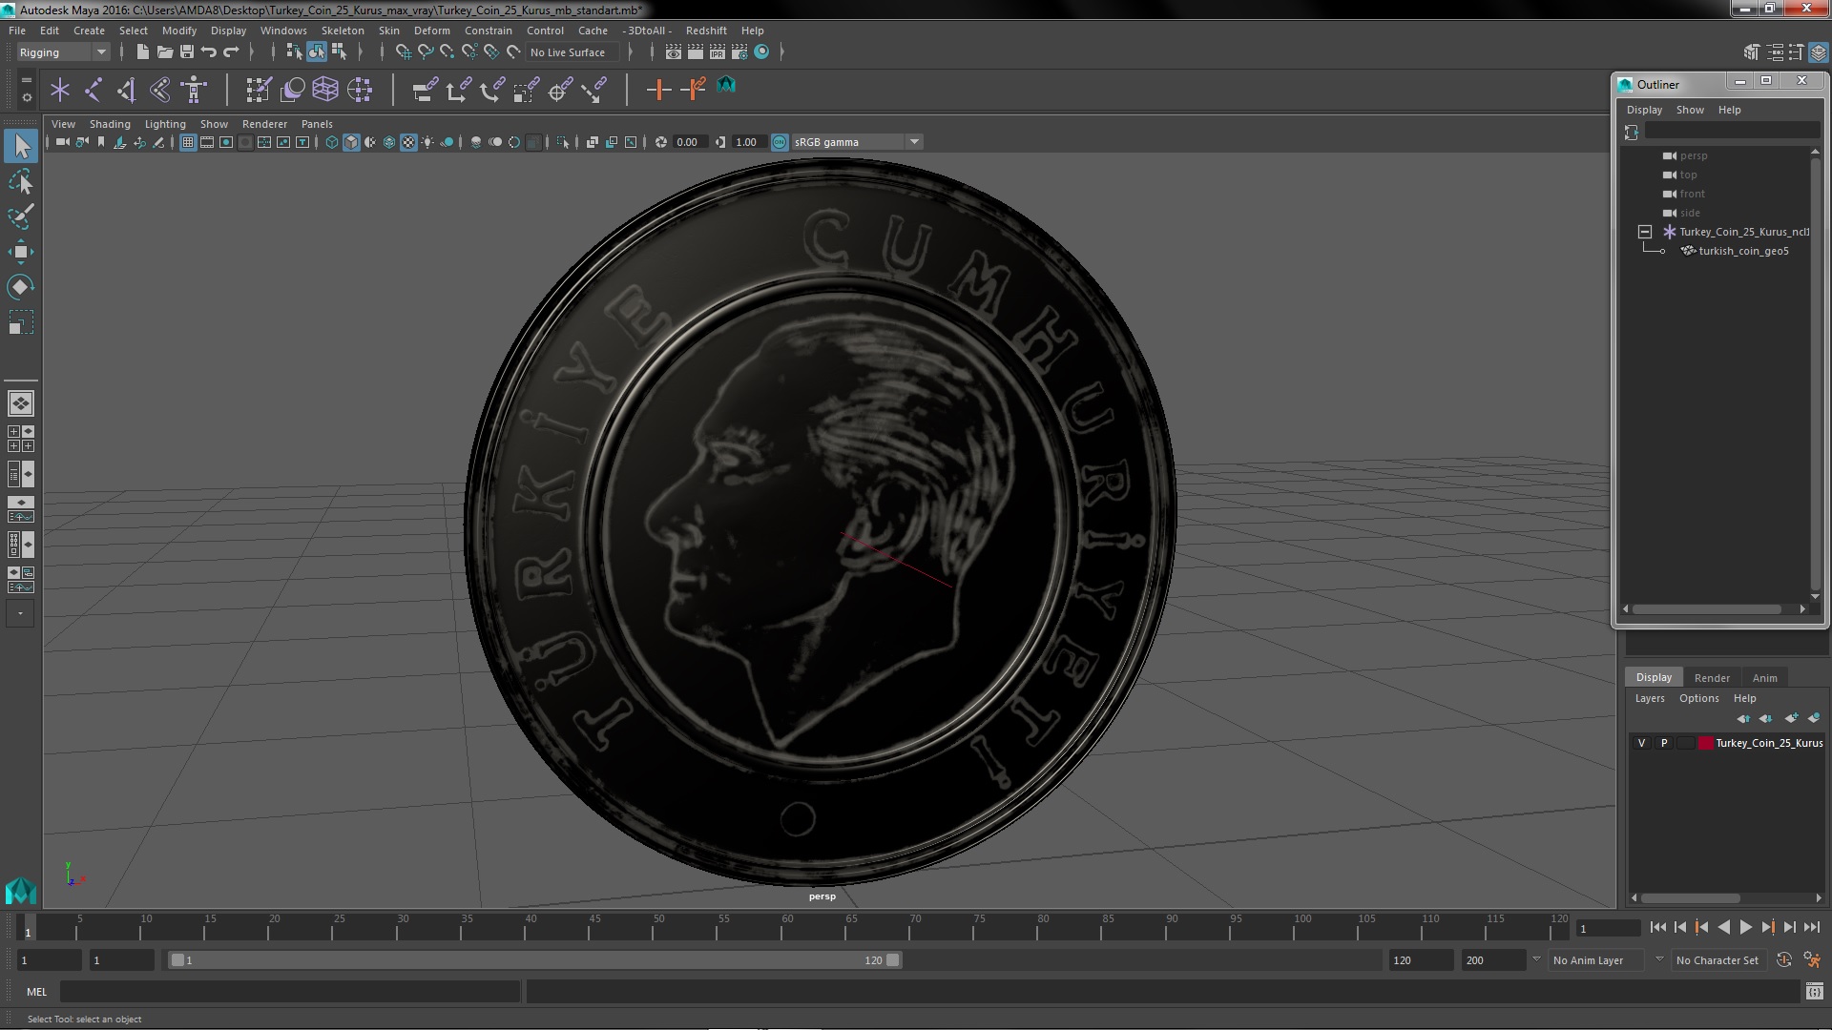Image resolution: width=1832 pixels, height=1030 pixels.
Task: Click the play backward button
Action: (1723, 927)
